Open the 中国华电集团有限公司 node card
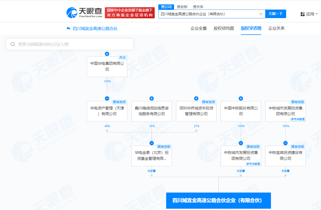This screenshot has width=321, height=210. pyautogui.click(x=107, y=67)
